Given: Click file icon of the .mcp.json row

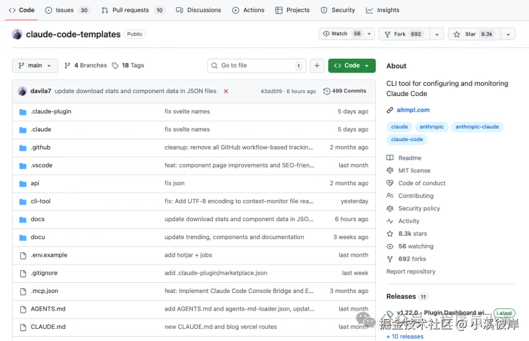Looking at the screenshot, I should 23,291.
